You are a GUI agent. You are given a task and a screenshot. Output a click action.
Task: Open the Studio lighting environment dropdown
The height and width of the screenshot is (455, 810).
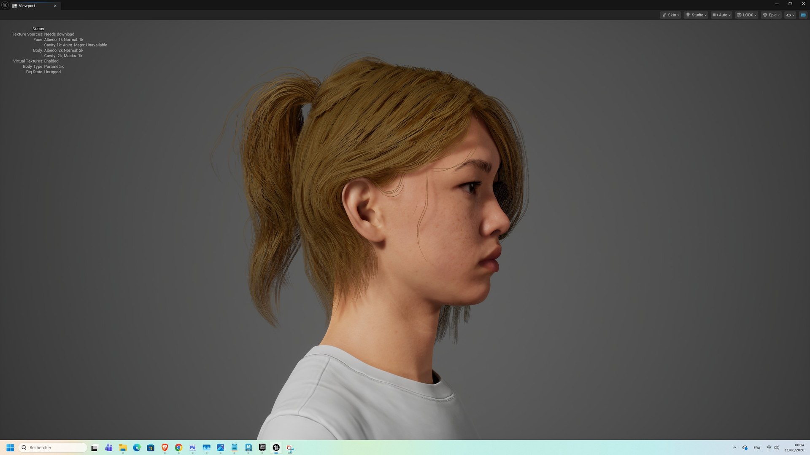(696, 15)
